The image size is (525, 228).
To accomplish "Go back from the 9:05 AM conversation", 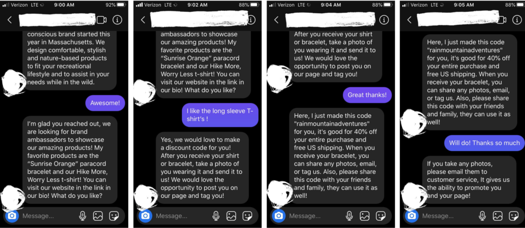I will [409, 20].
